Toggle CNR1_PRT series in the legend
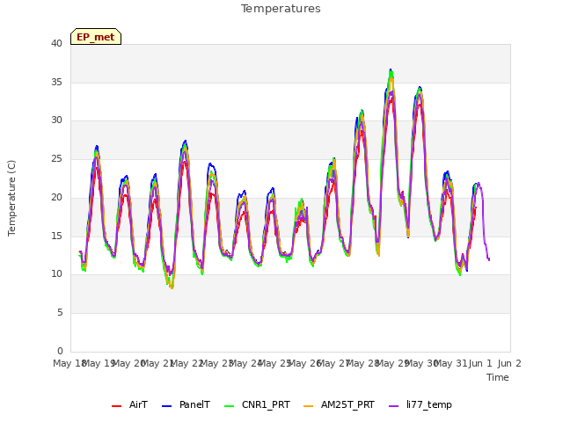Screen dimensions: 563x422 pos(257,405)
